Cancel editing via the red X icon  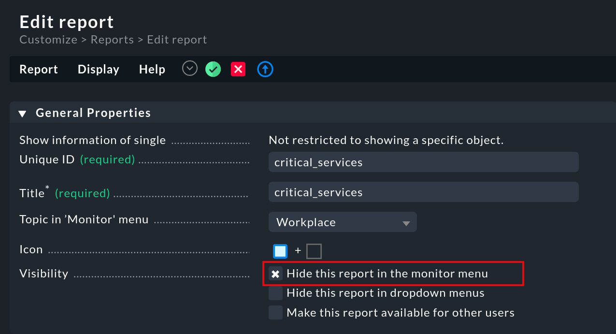click(x=238, y=69)
